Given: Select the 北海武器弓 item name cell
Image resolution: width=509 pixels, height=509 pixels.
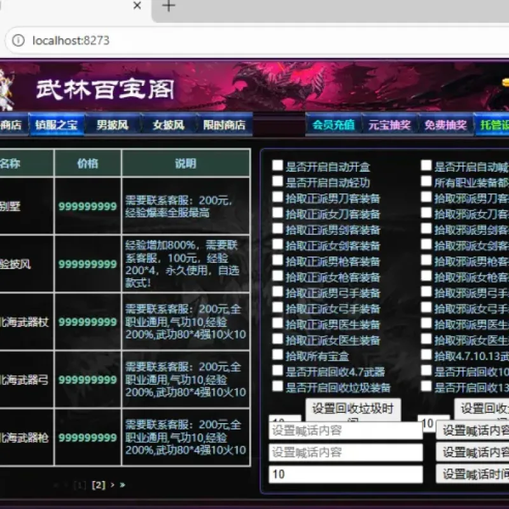Looking at the screenshot, I should pos(26,379).
